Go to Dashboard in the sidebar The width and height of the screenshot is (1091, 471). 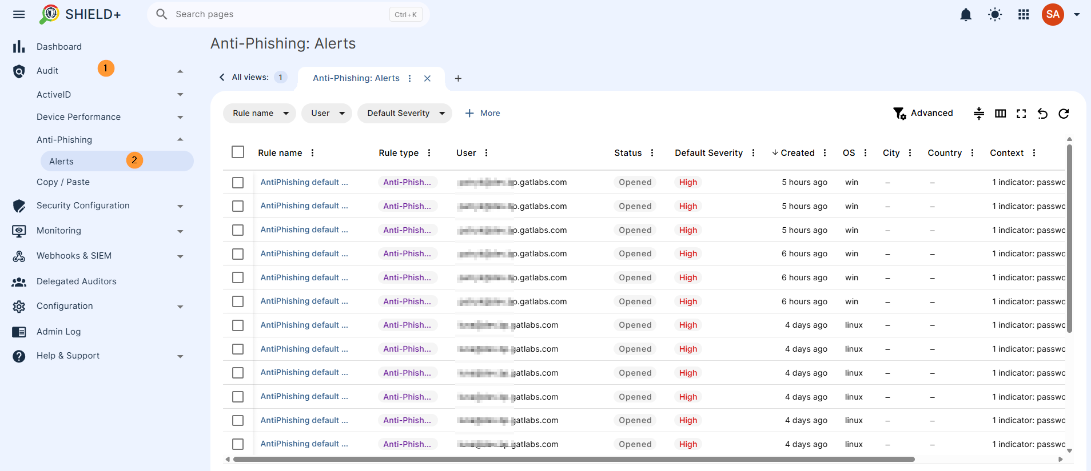point(59,47)
